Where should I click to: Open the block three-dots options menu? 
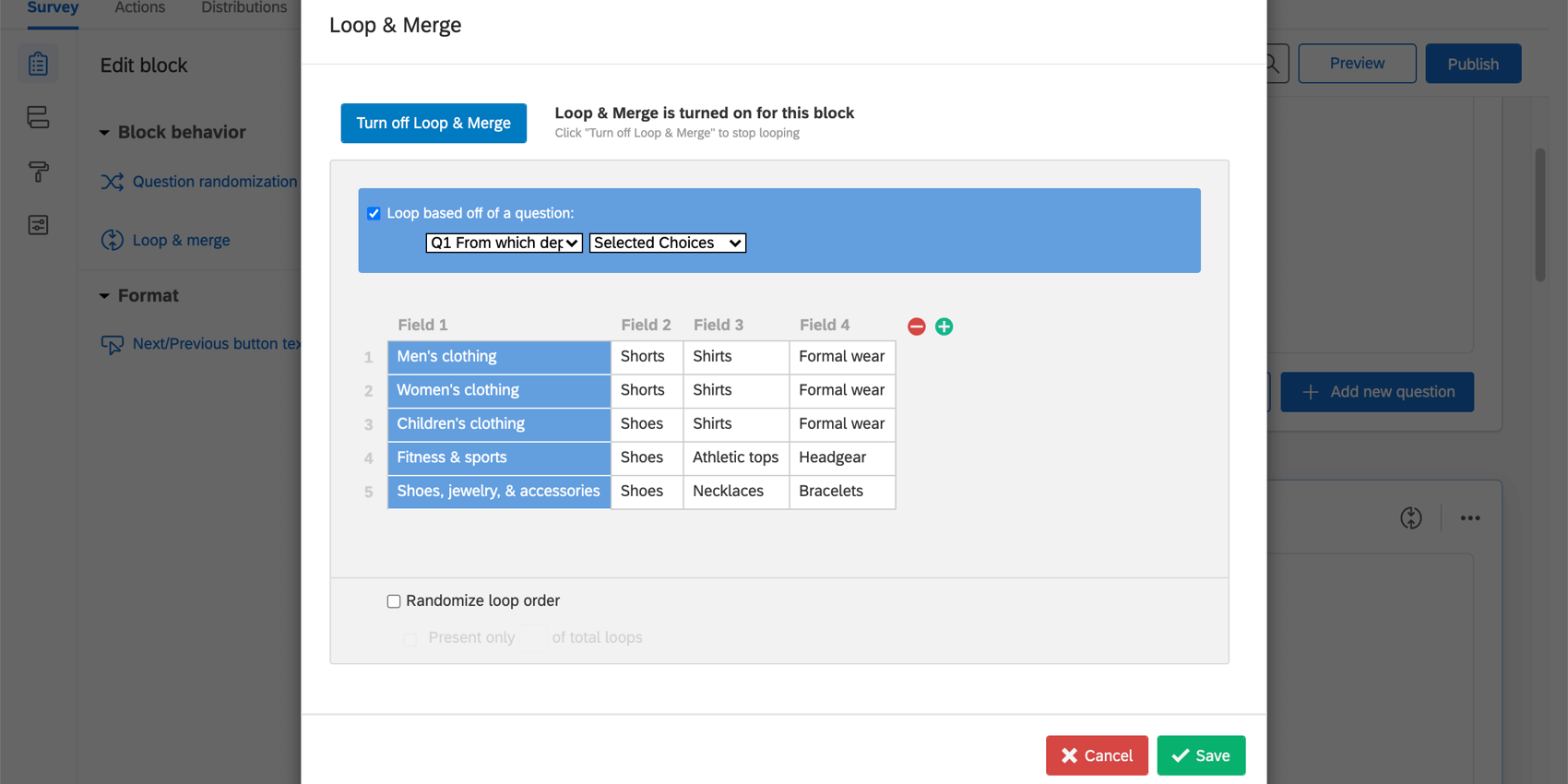click(1469, 518)
